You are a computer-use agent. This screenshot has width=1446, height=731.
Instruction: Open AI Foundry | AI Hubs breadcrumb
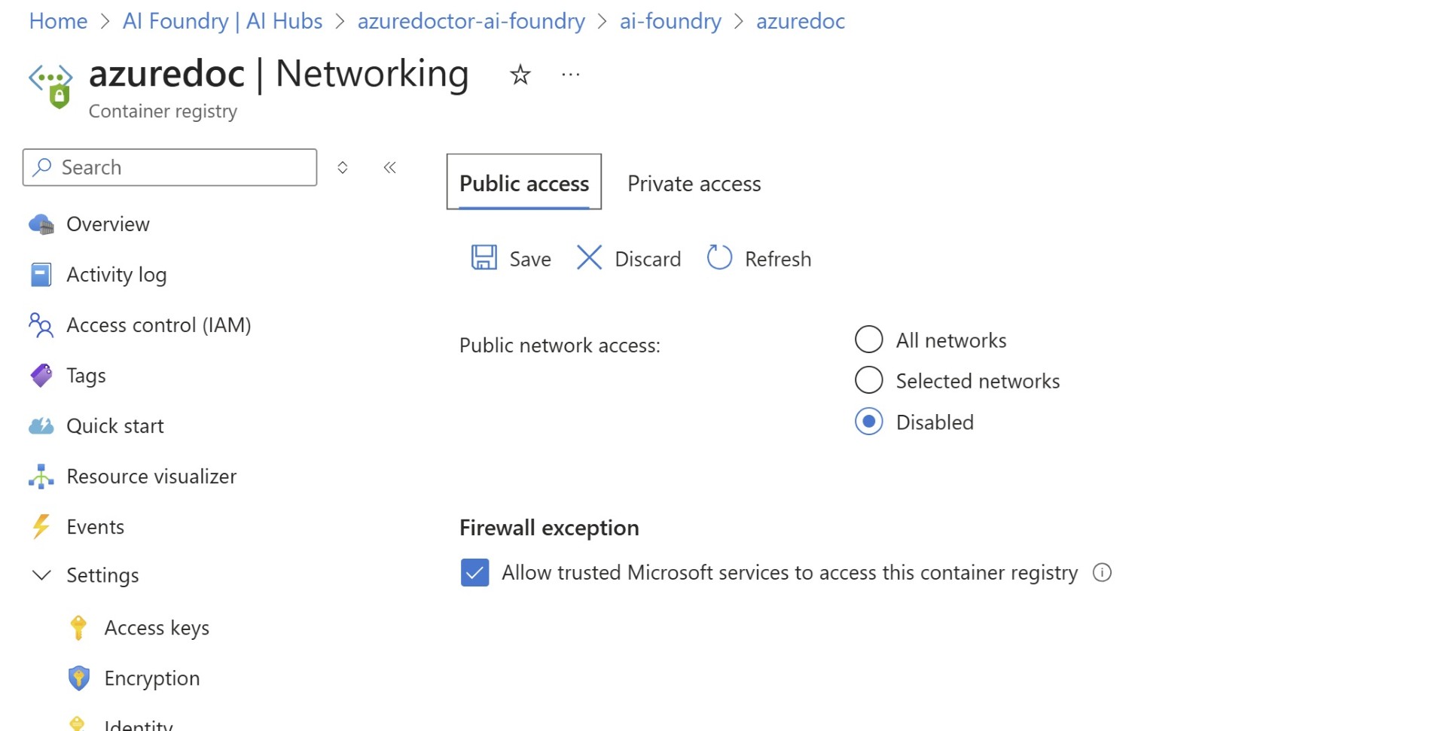pyautogui.click(x=222, y=21)
